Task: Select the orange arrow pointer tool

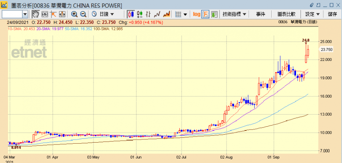Action: [53, 14]
